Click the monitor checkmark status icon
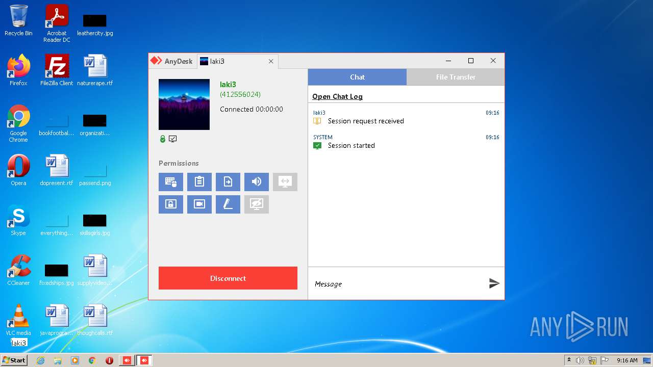The width and height of the screenshot is (653, 367). [x=173, y=139]
